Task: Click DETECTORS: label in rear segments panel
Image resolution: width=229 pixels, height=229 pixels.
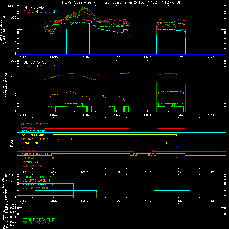Action: (34, 62)
